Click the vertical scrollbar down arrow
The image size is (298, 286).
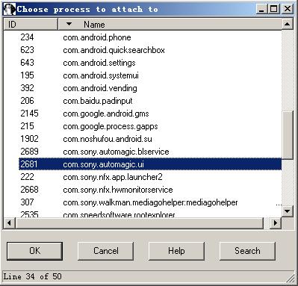point(288,211)
